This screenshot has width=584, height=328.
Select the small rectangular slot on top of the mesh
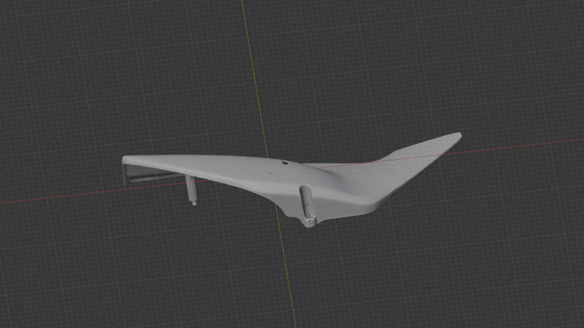tap(285, 163)
